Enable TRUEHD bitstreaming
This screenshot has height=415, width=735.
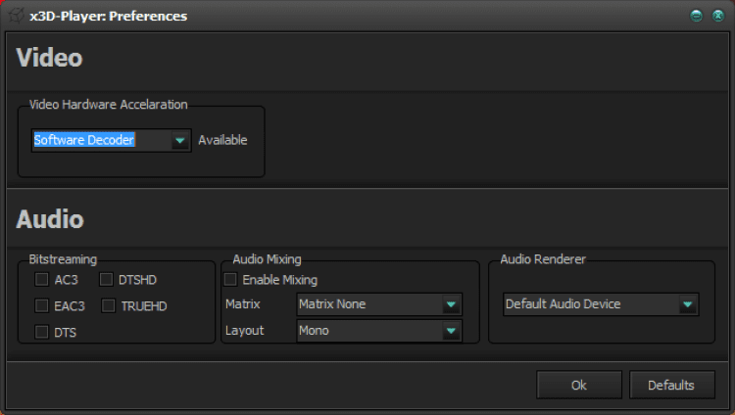(x=108, y=305)
